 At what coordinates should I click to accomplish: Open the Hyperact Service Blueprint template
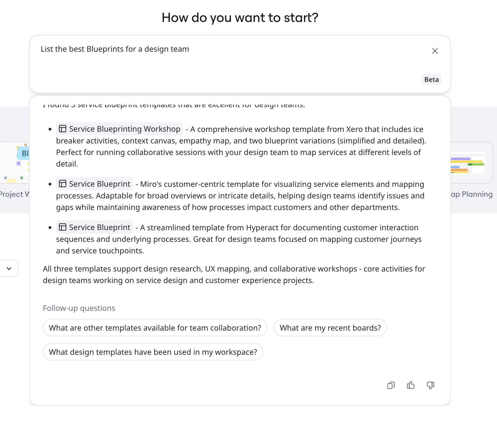(99, 227)
